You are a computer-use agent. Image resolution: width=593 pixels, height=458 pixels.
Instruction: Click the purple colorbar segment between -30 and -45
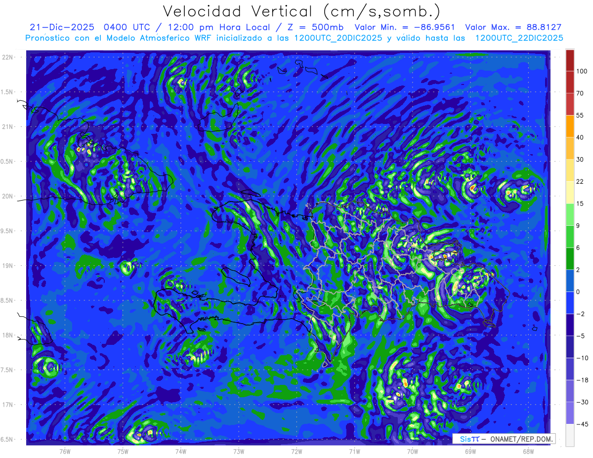(570, 413)
